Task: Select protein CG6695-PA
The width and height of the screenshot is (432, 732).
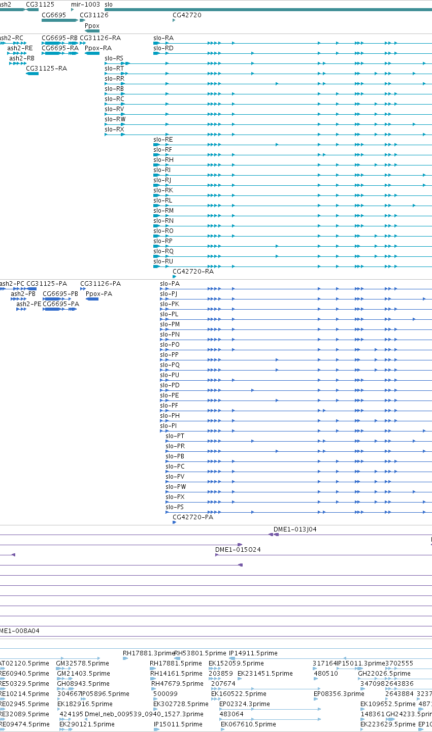Action: pyautogui.click(x=61, y=304)
